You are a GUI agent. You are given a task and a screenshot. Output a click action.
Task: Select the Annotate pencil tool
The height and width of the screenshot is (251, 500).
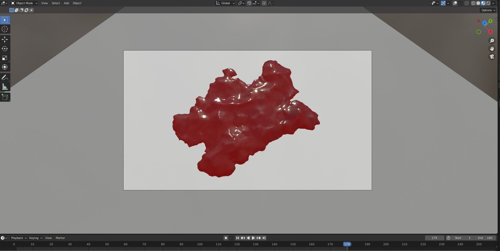(5, 78)
